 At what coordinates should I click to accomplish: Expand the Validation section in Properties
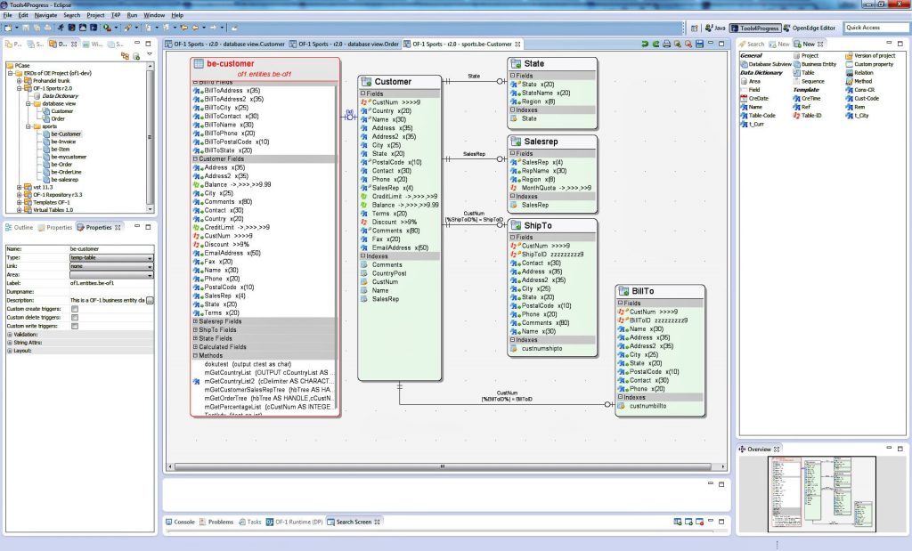point(10,336)
